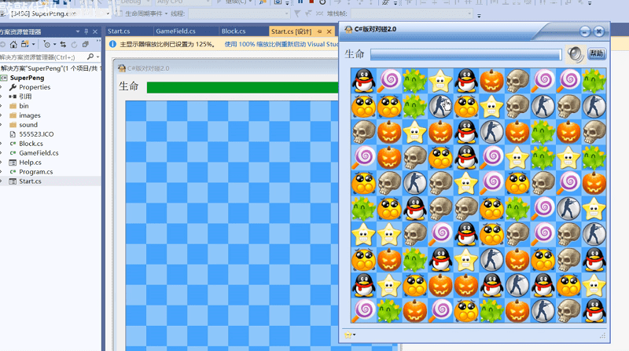Open the 线程 thread combo box

[x=239, y=13]
